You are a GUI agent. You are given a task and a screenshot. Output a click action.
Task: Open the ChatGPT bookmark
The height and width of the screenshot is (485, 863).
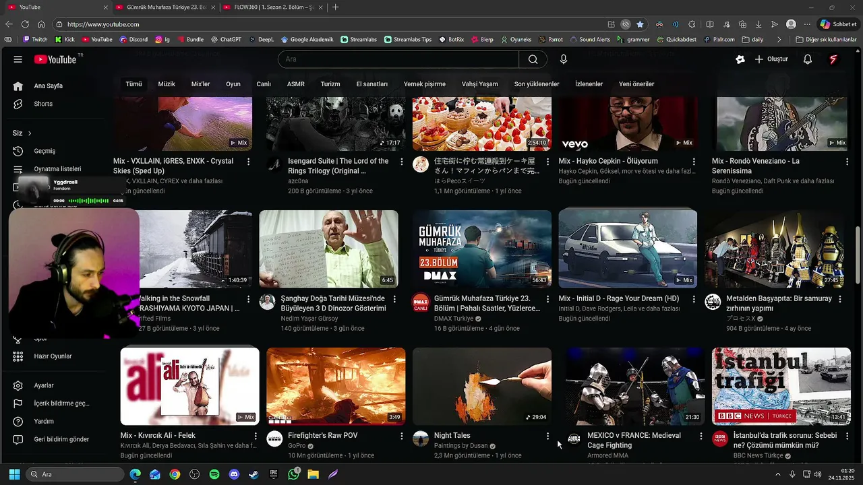[226, 40]
